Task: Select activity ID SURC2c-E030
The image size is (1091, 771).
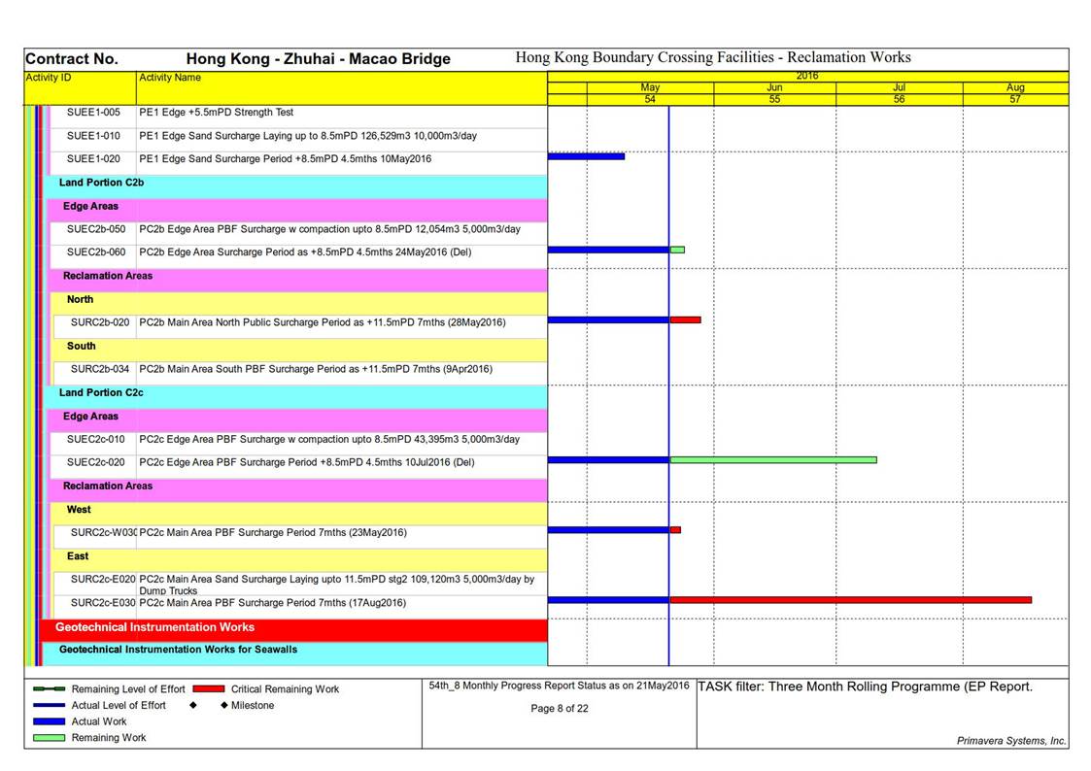Action: pyautogui.click(x=104, y=602)
